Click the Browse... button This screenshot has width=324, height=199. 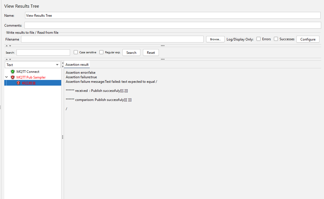tap(215, 39)
